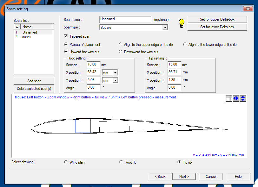This screenshot has height=187, width=258.
Task: Choose Downward hot wire cut option
Action: 121,52
